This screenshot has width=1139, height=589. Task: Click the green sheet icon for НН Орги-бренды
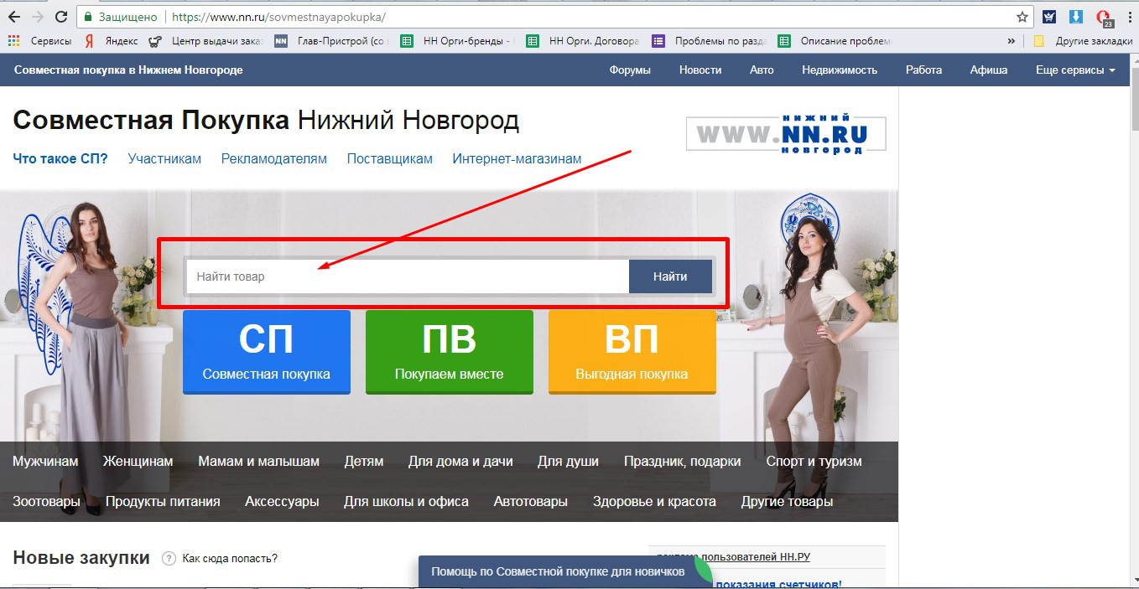pos(407,40)
